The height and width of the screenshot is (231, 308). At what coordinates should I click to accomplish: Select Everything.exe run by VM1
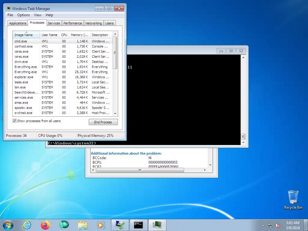tap(63, 72)
